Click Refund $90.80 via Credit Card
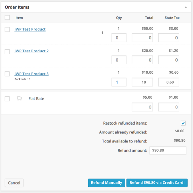 (157, 183)
